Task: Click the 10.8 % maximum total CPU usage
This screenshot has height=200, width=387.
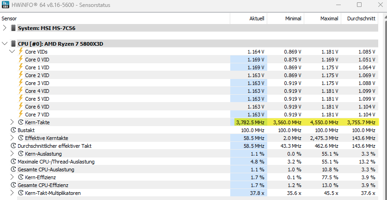Action: 329,170
